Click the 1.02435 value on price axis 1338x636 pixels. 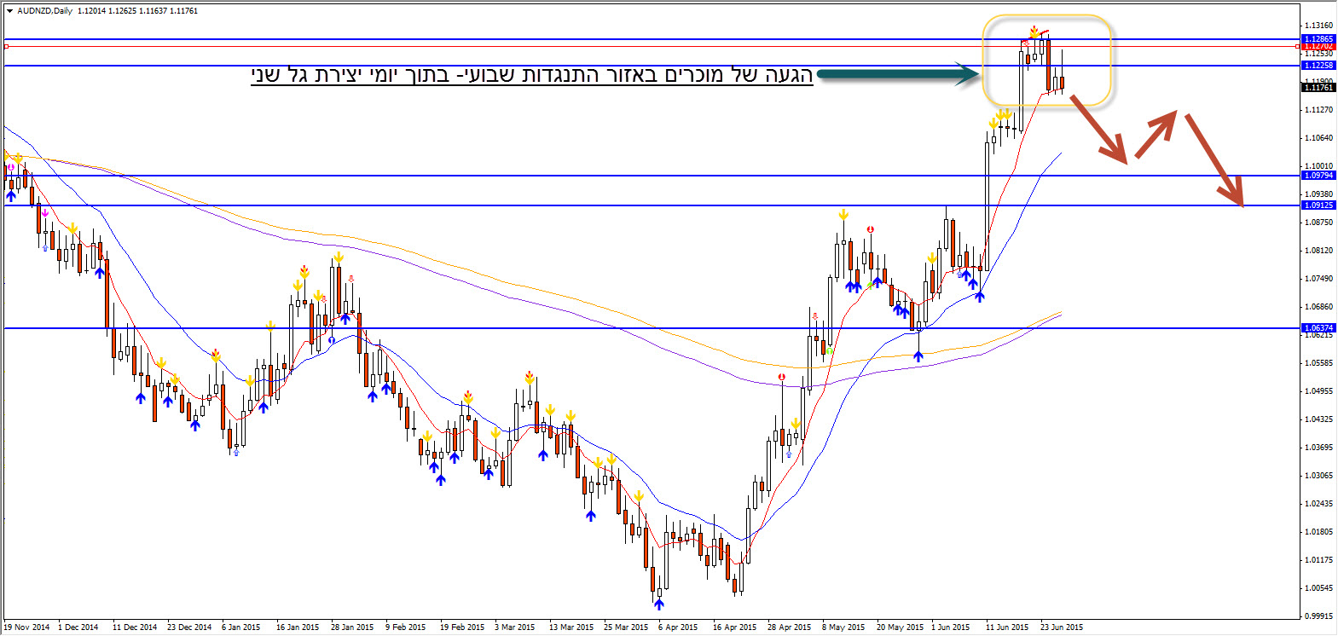(1318, 504)
